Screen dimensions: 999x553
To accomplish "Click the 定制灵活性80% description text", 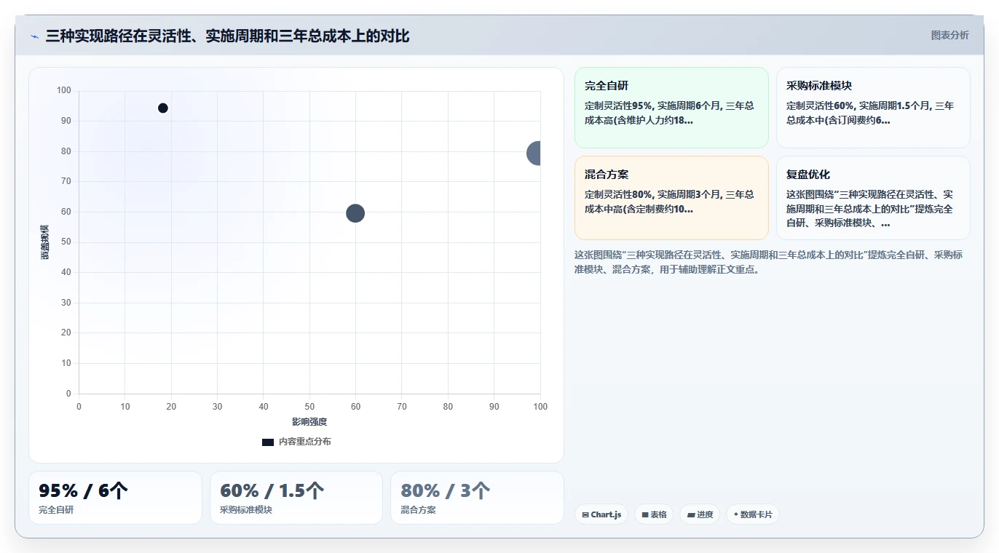I will click(670, 202).
